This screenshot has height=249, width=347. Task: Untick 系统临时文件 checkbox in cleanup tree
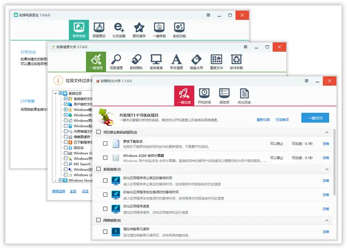(66, 98)
